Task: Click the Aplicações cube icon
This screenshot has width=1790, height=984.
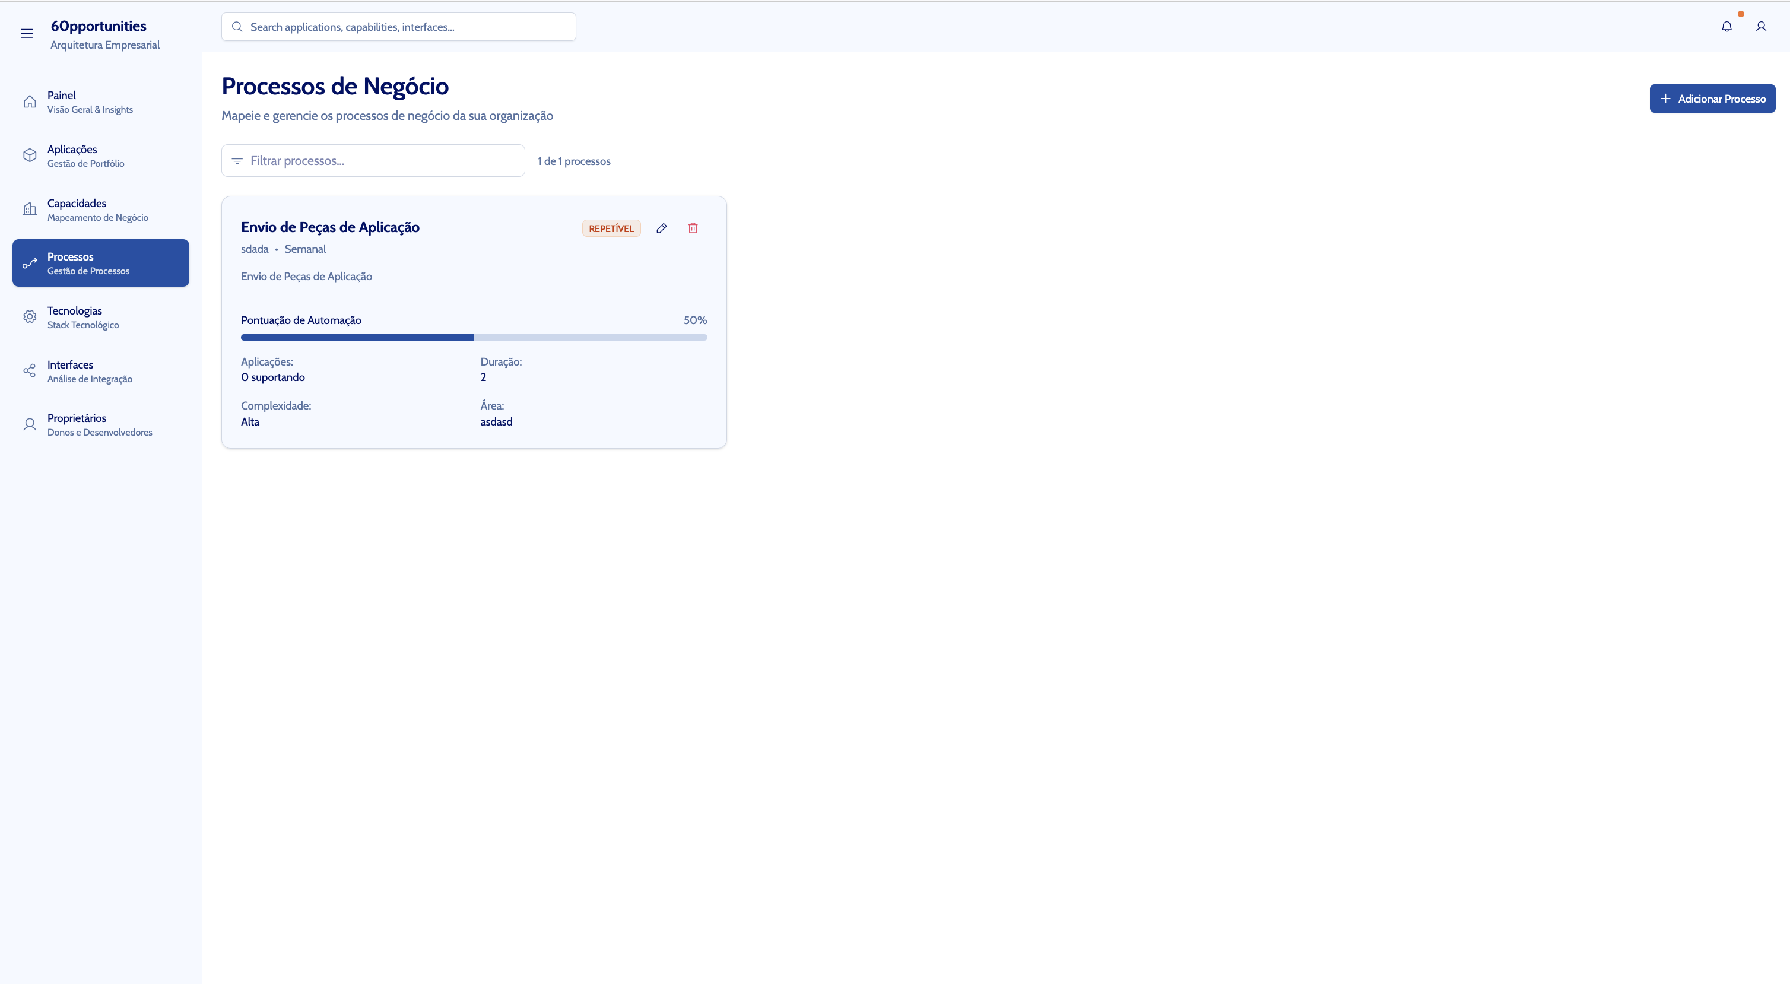Action: pos(29,155)
